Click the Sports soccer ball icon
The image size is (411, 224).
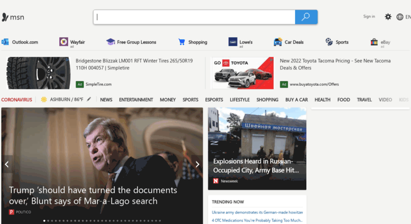tap(329, 42)
